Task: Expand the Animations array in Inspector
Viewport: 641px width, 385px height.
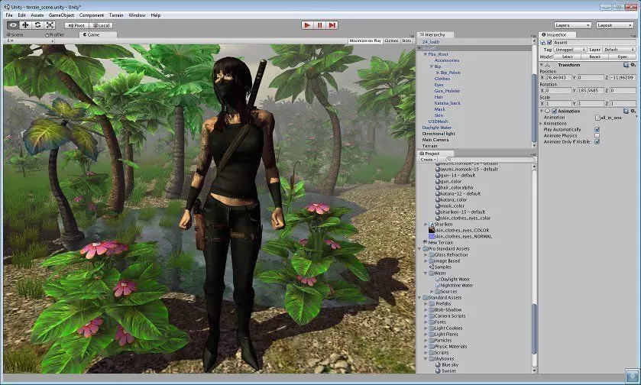Action: point(541,124)
